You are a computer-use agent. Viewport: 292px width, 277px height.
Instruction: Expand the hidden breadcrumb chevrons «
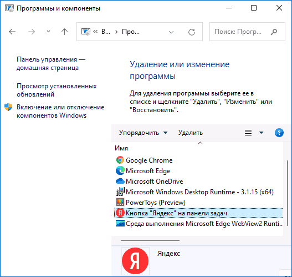95,32
